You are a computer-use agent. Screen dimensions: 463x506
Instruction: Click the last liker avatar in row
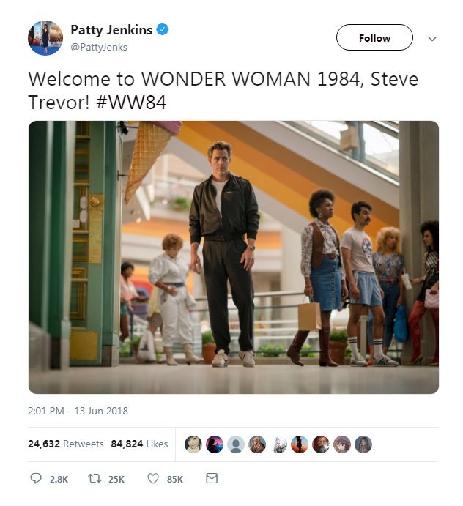coord(363,444)
